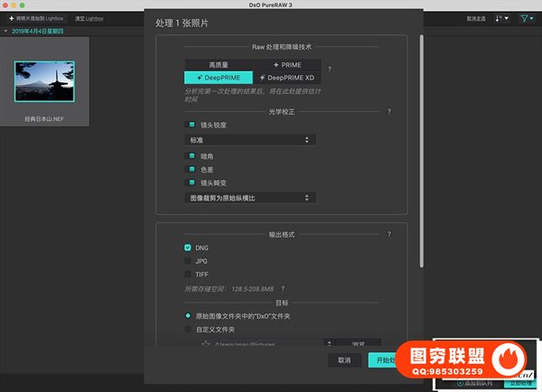This screenshot has width=542, height=392.
Task: Open the sort order icon menu
Action: [501, 18]
